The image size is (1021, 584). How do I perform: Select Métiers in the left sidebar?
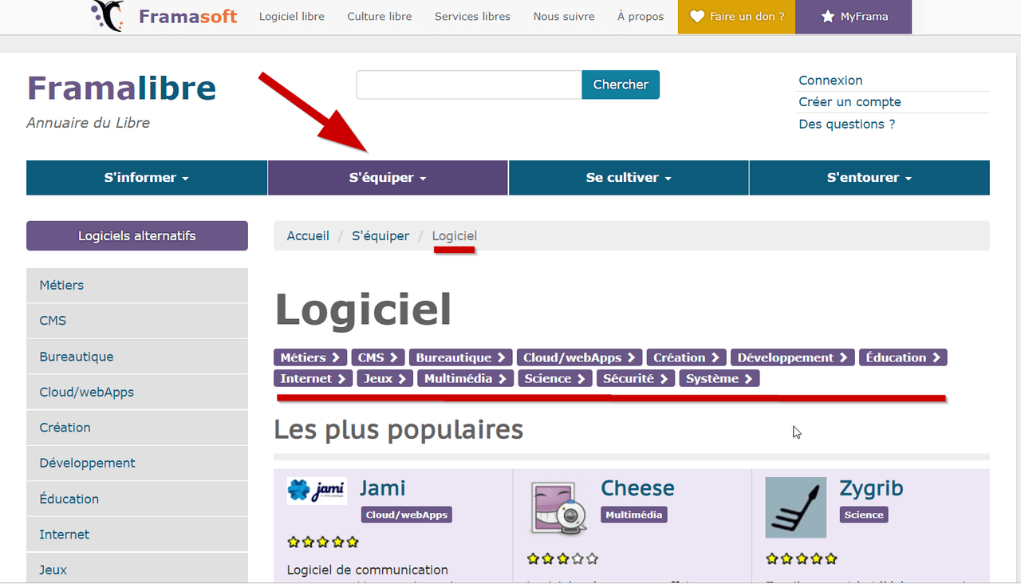coord(137,285)
